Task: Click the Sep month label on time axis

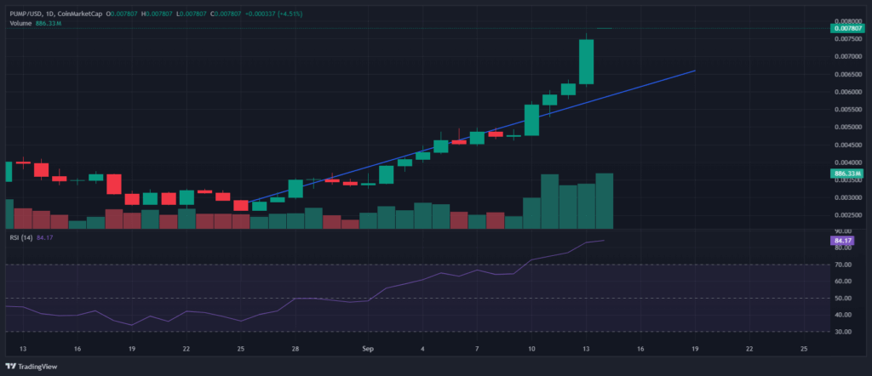Action: [x=367, y=349]
